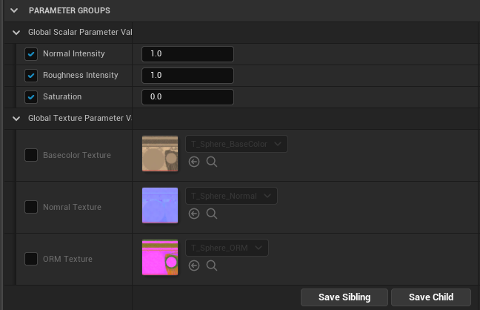Viewport: 480px width, 310px height.
Task: Select the Normal Intensity label
Action: (74, 54)
